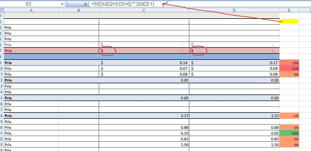Open the Insert Function fx dialog
This screenshot has height=151, width=311.
coord(86,4)
